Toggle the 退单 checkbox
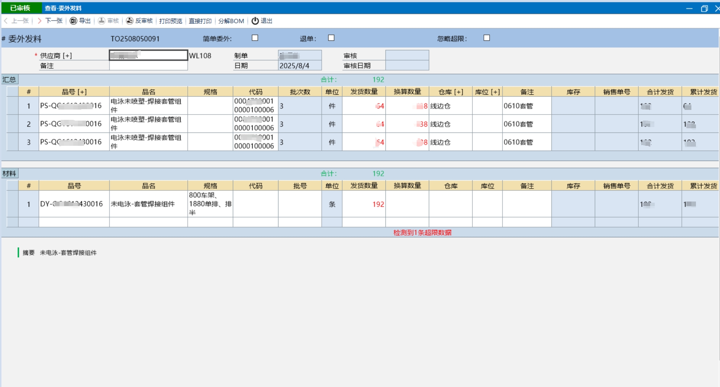This screenshot has height=387, width=720. click(331, 38)
